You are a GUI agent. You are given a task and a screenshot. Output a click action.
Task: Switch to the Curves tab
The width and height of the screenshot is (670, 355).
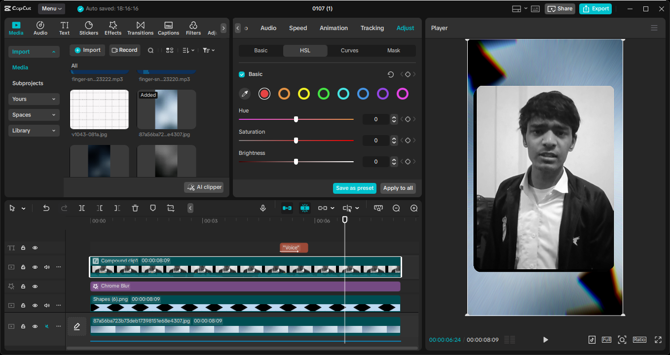(349, 51)
